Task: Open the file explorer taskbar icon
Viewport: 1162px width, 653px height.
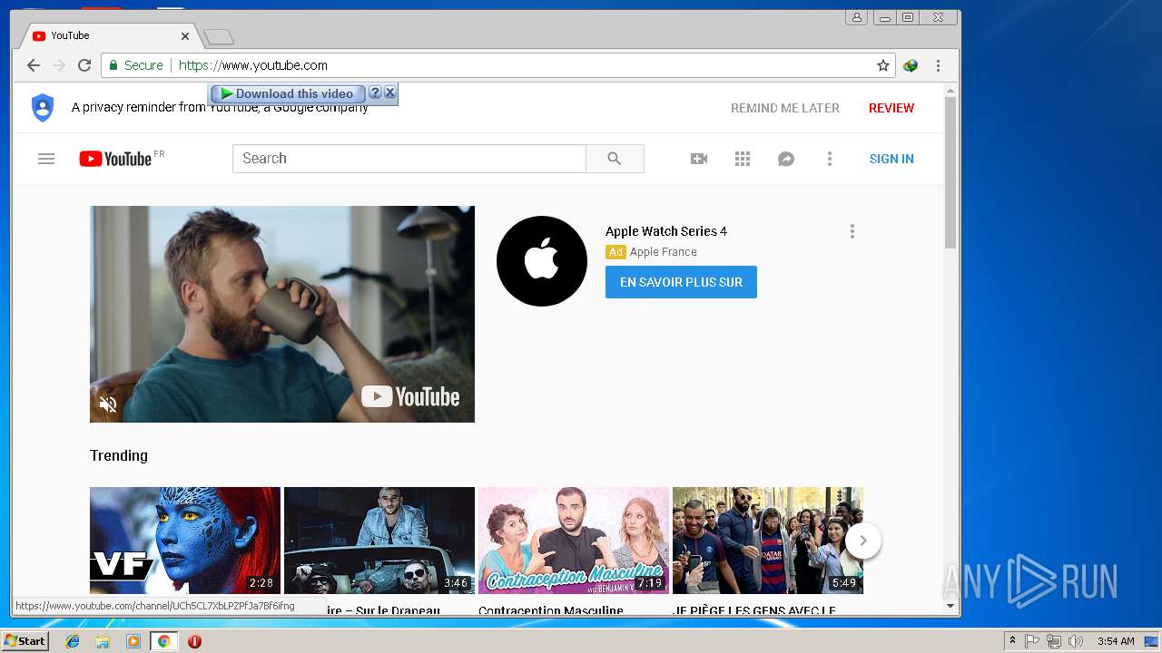Action: click(x=103, y=641)
